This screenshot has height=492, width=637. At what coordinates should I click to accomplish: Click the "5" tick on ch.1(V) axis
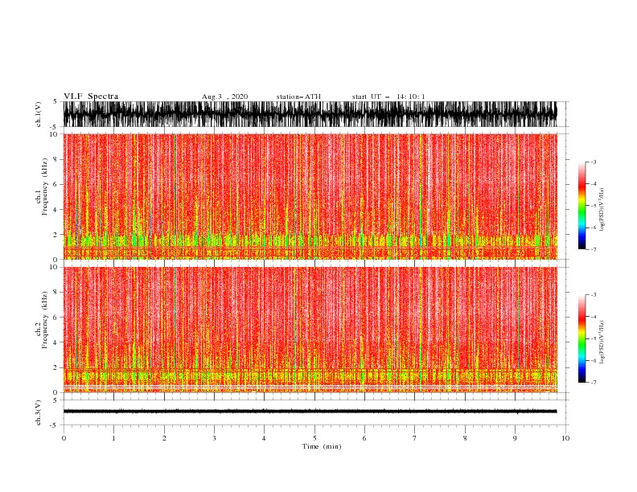pyautogui.click(x=56, y=101)
